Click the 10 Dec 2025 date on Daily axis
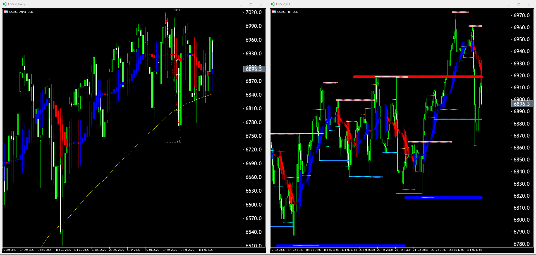536x255 pixels. click(x=99, y=250)
